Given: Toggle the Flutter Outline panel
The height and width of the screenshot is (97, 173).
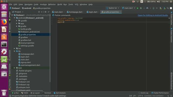Looking at the screenshot, I should pos(171,18).
